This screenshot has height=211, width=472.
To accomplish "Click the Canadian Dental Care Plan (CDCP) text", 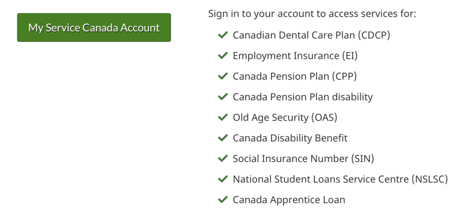I will coord(311,35).
